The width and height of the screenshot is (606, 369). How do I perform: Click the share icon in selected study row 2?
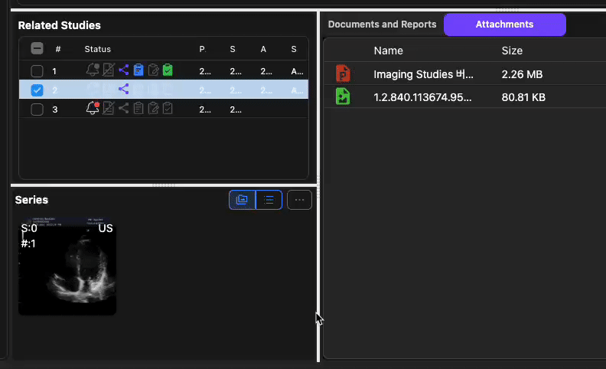pos(123,90)
